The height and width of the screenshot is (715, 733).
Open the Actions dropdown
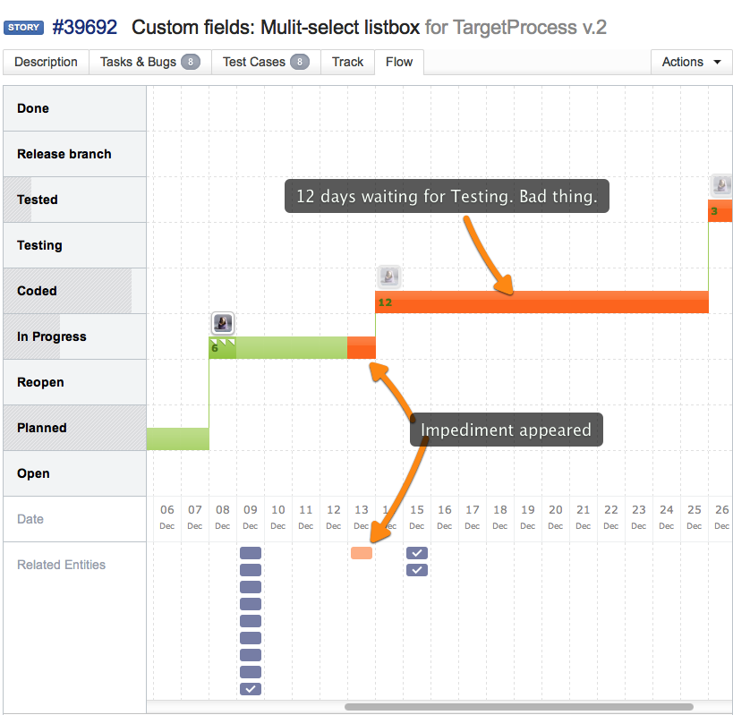(690, 62)
